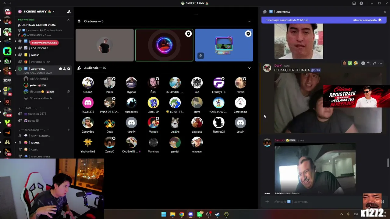Open chat icon on AUDITORIA channel row
Image resolution: width=390 pixels, height=219 pixels.
coord(60,69)
